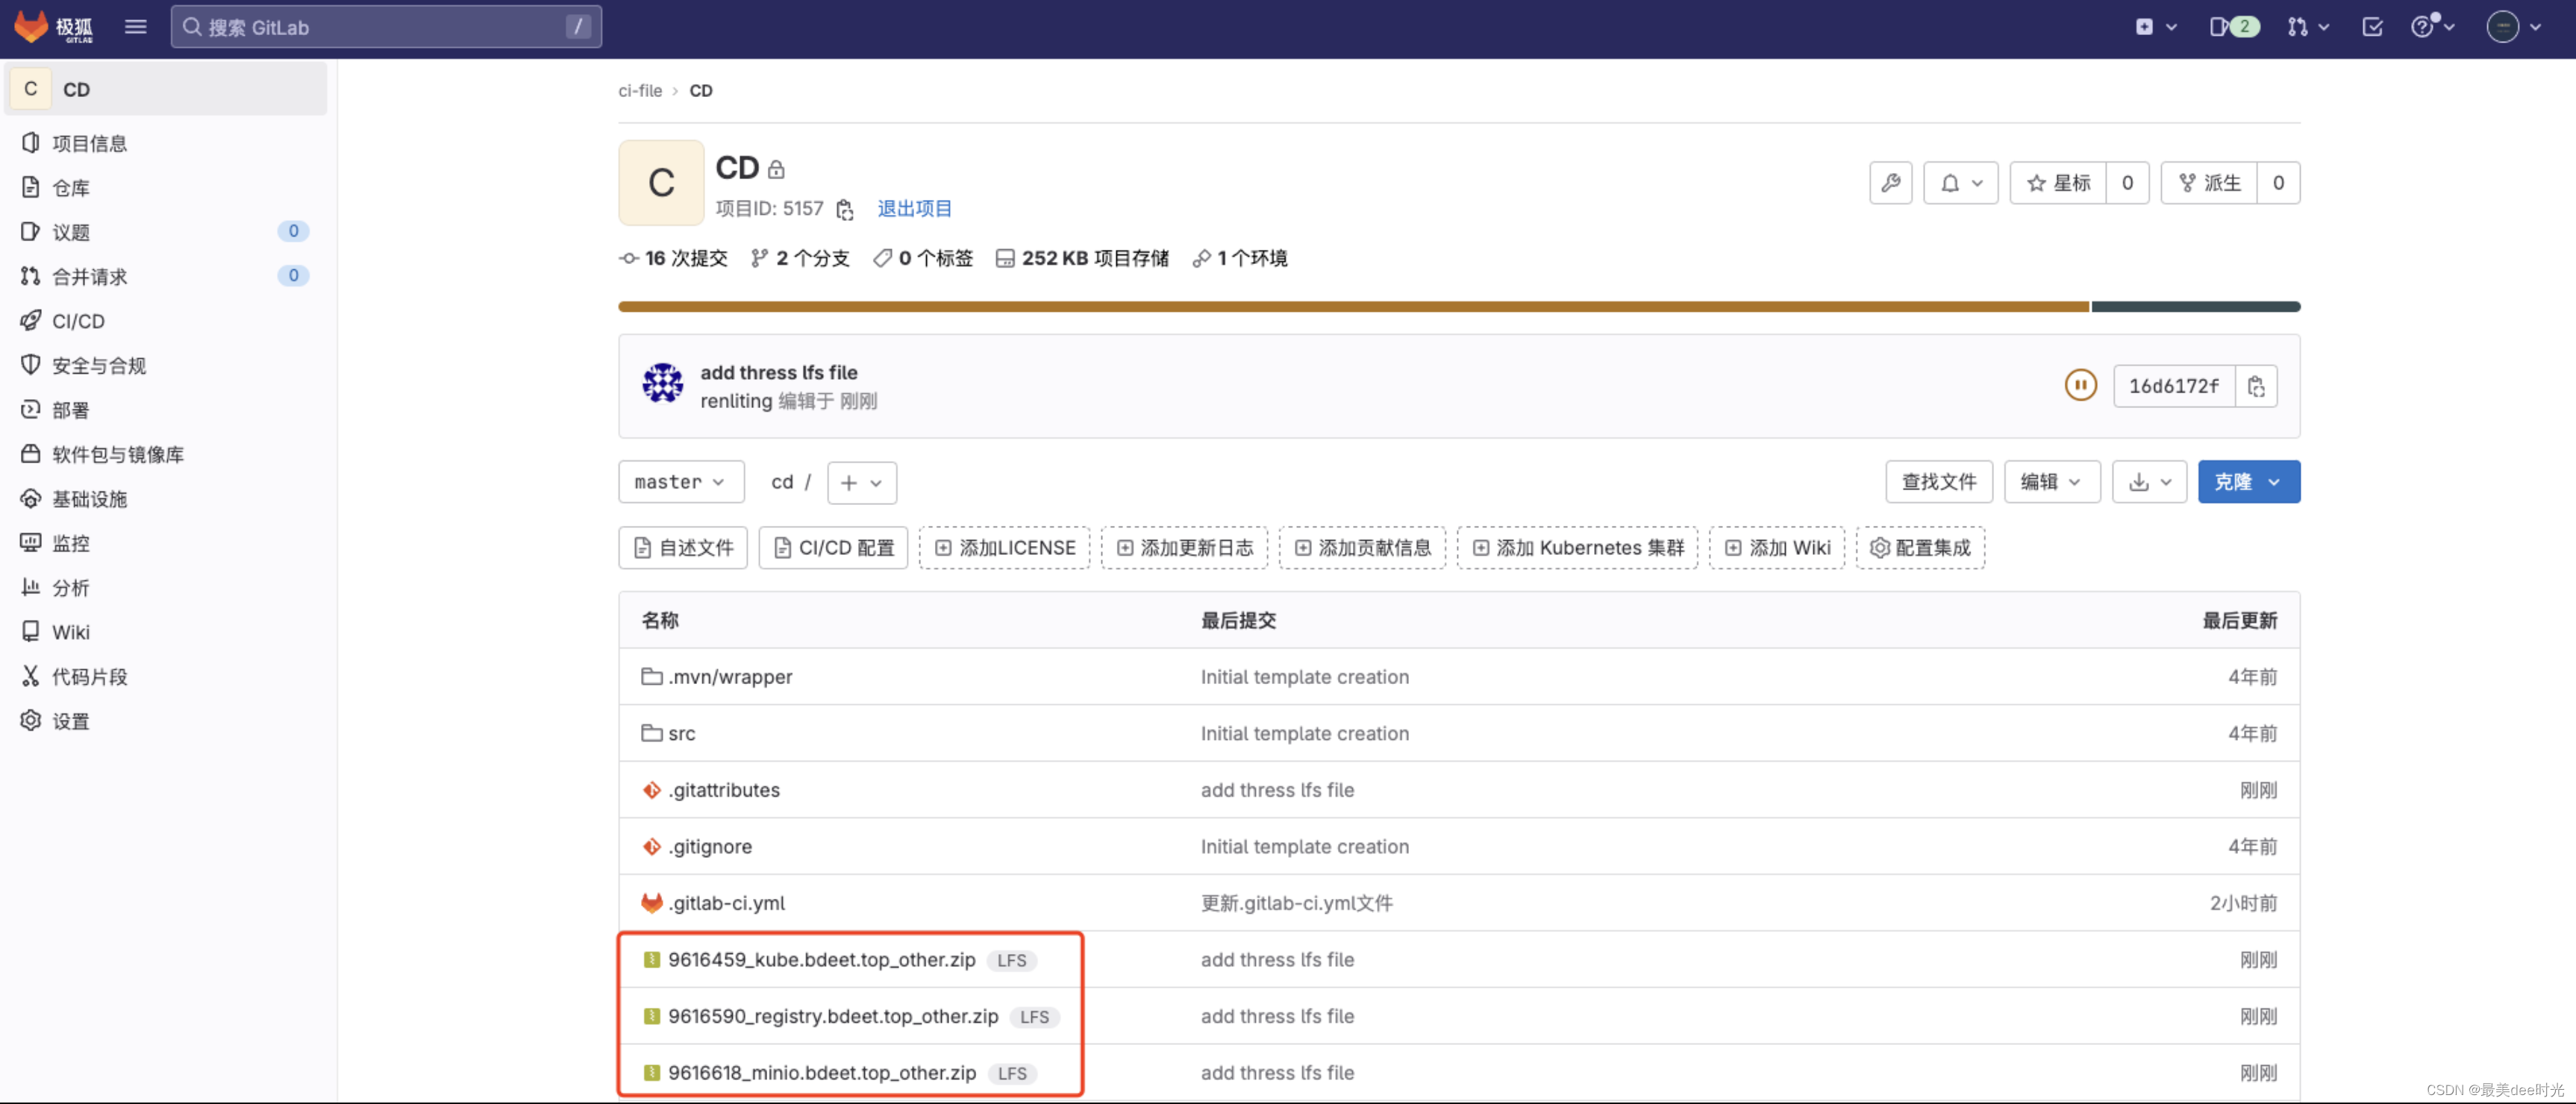Select Wiki in the left sidebar

70,632
